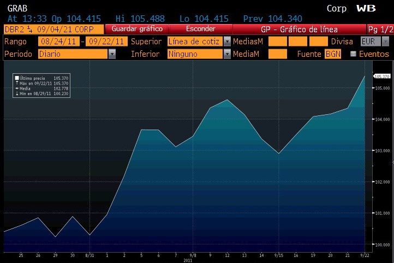Click the Rango start date field 08/24/11

(x=58, y=42)
